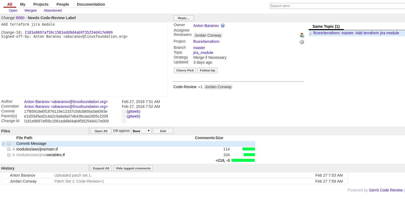Open gitweb link for the Parent(s)
Viewport: 405px width, 199px height.
pos(133,116)
